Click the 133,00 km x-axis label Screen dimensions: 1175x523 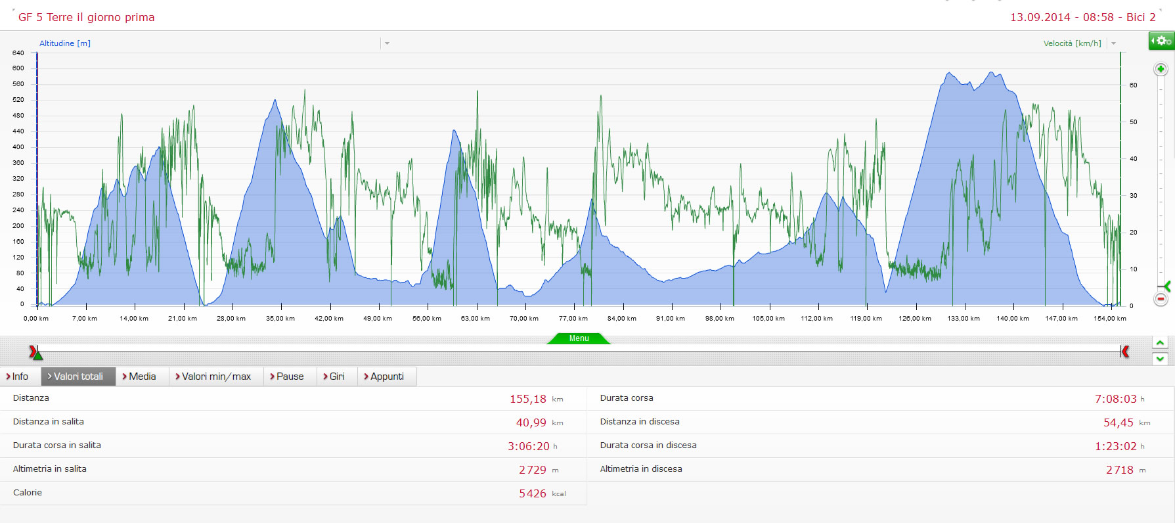point(964,318)
